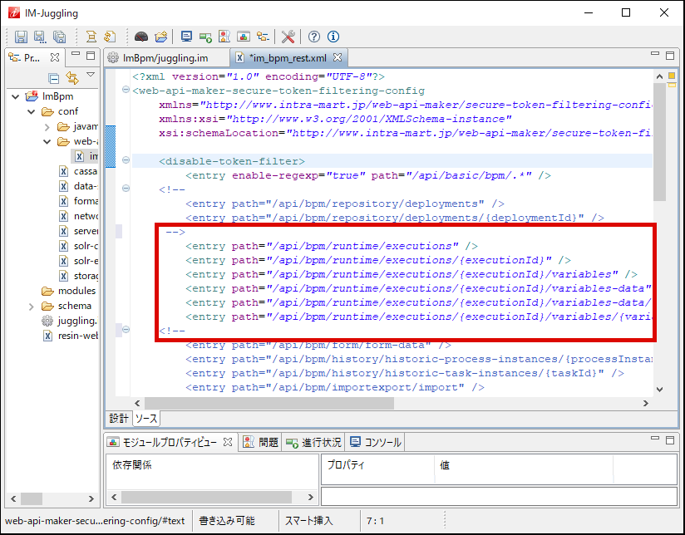685x535 pixels.
Task: Open the wrench and screwdriver settings icon
Action: (x=288, y=37)
